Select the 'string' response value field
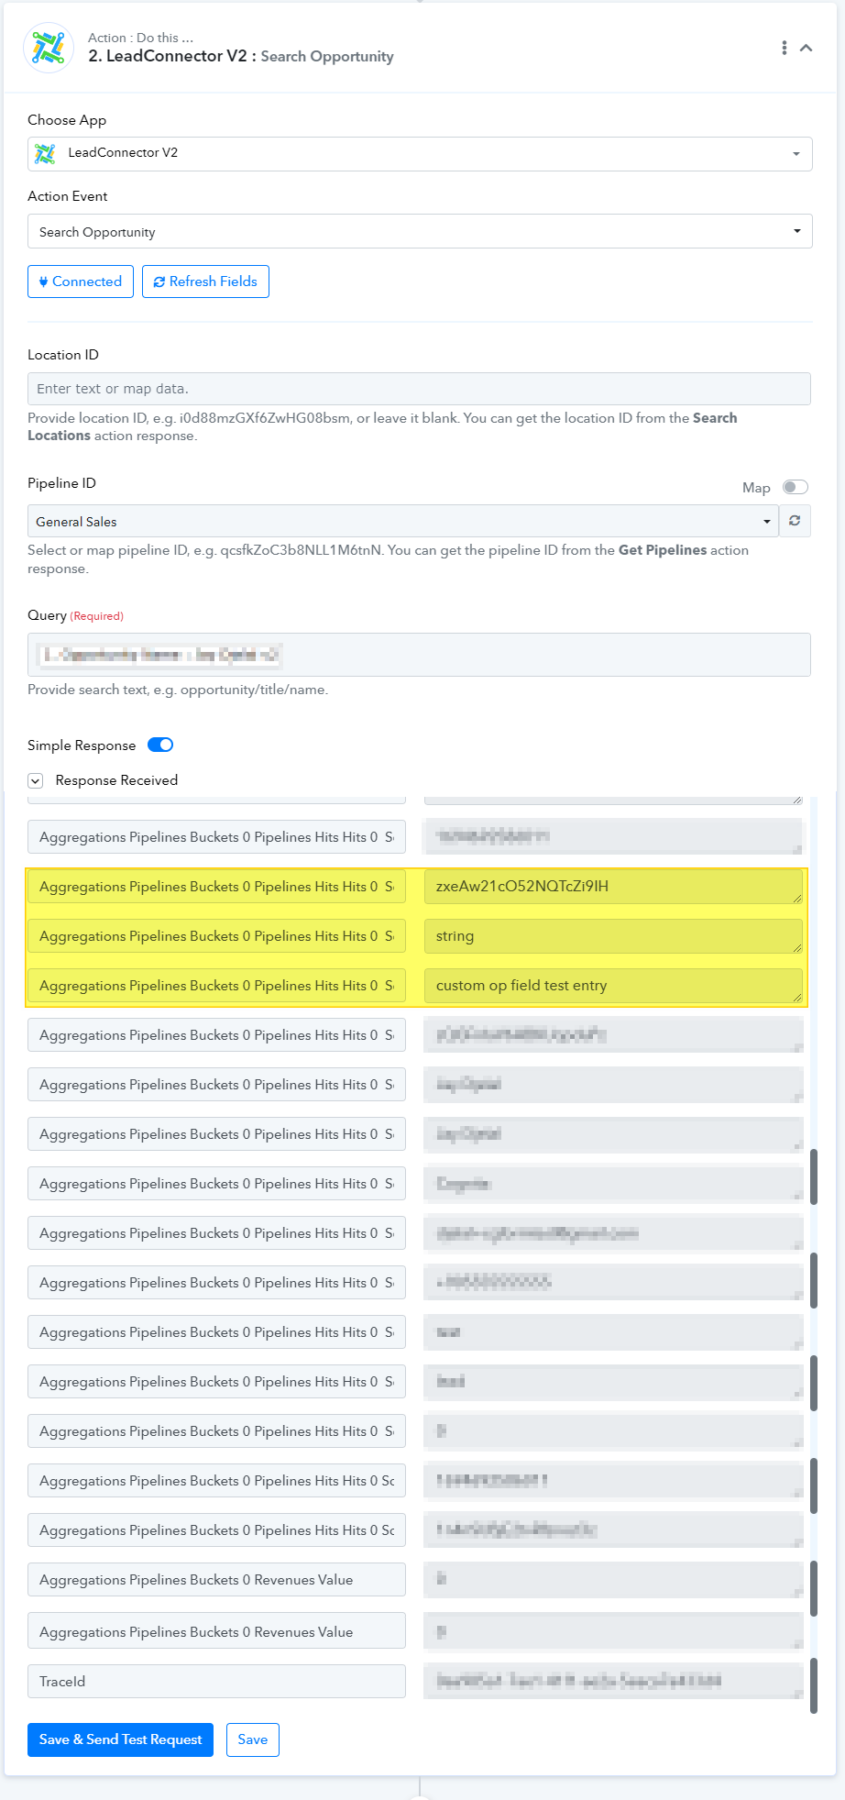845x1800 pixels. (613, 936)
